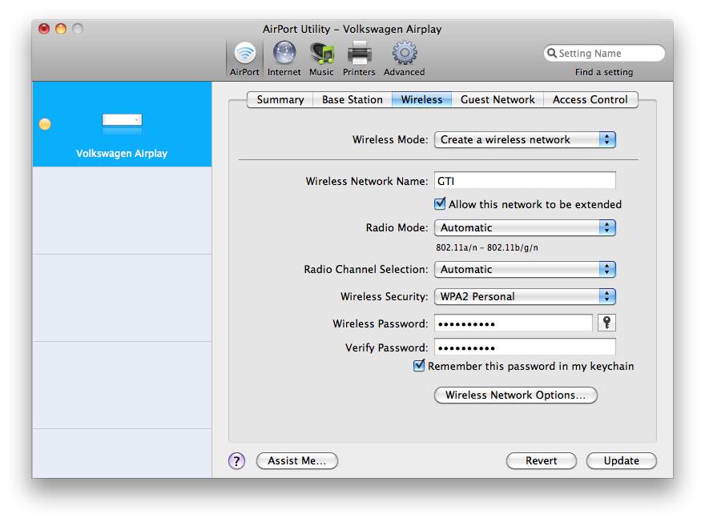This screenshot has height=522, width=705.
Task: Open the Wireless Security dropdown
Action: click(525, 296)
